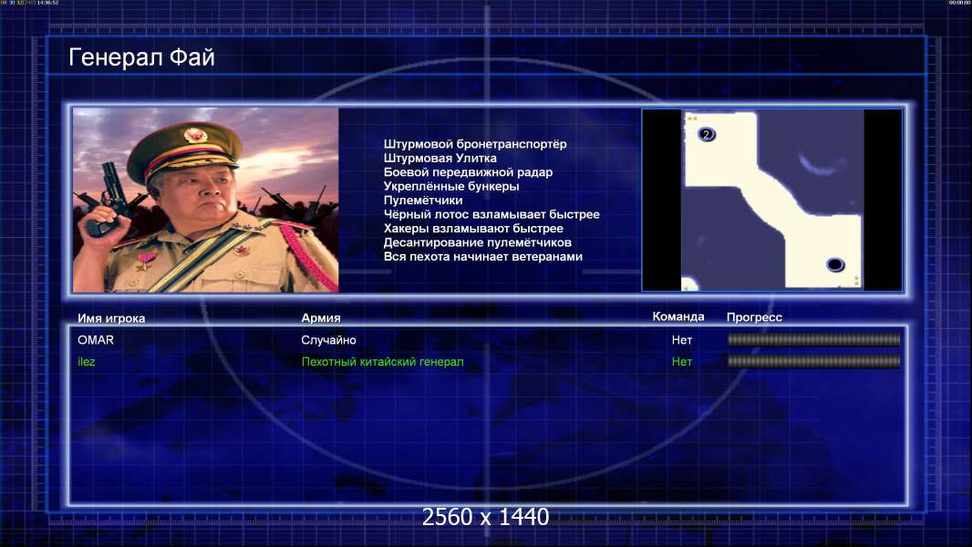Click 'Штурмовая Улитка' line
Viewport: 972px width, 547px height.
[x=439, y=158]
